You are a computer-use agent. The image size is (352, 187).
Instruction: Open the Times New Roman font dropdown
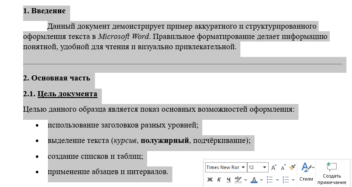[243, 167]
